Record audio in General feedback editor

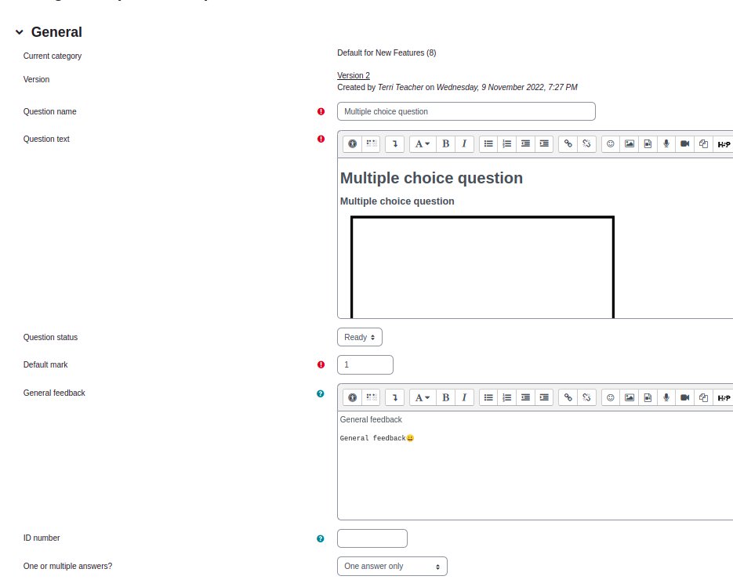tap(666, 397)
